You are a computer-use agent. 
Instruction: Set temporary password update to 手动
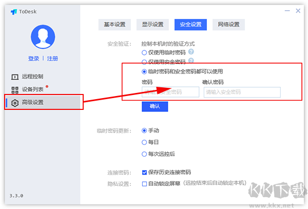[144, 130]
